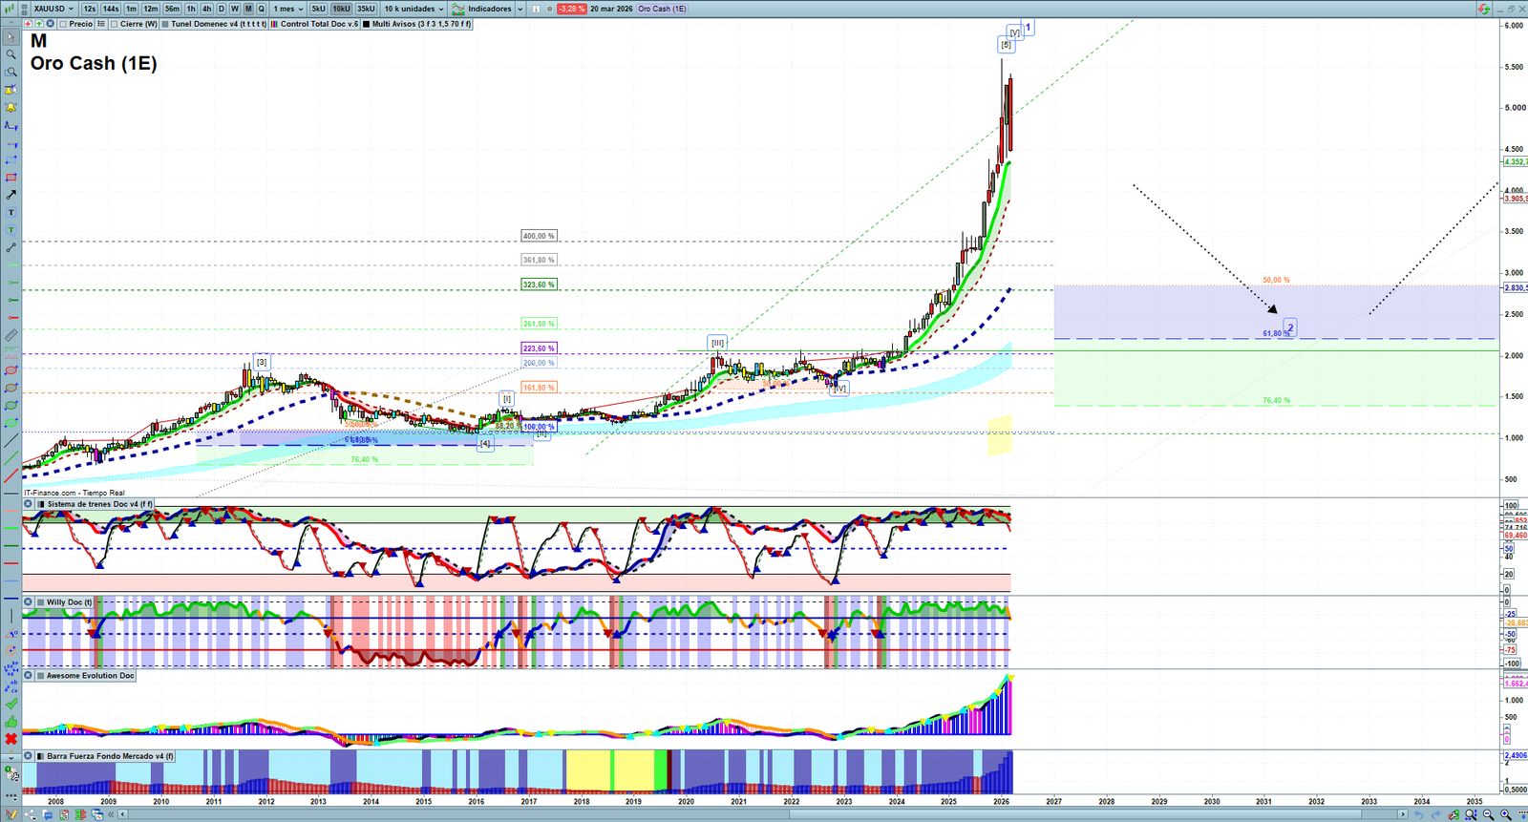1528x822 pixels.
Task: Click the green checkmark icon
Action: click(x=11, y=705)
